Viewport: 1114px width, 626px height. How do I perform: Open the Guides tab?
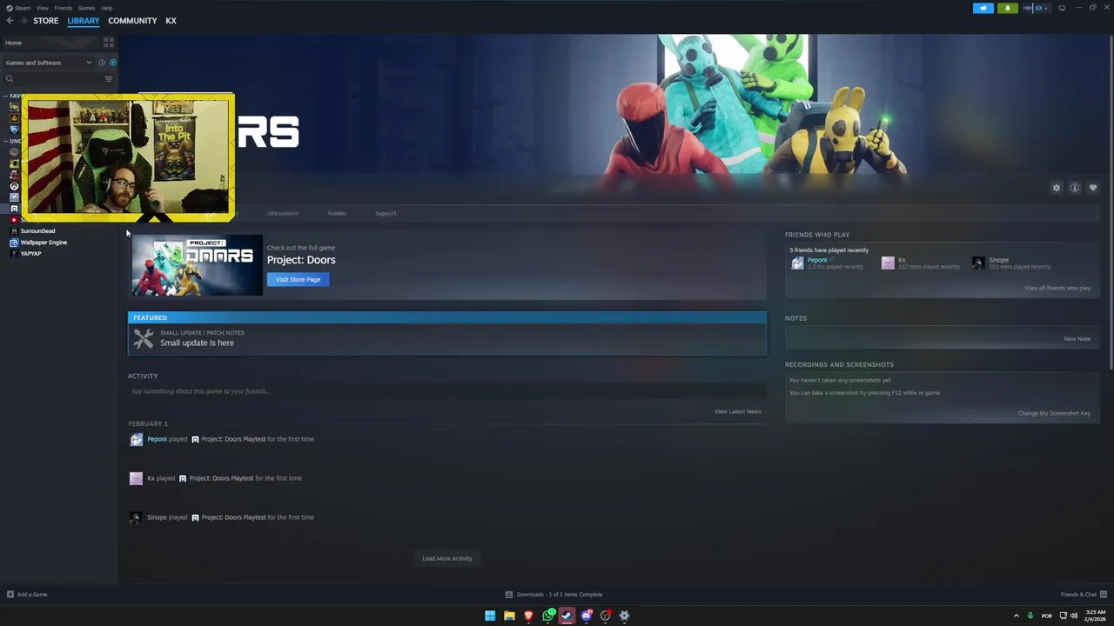337,213
